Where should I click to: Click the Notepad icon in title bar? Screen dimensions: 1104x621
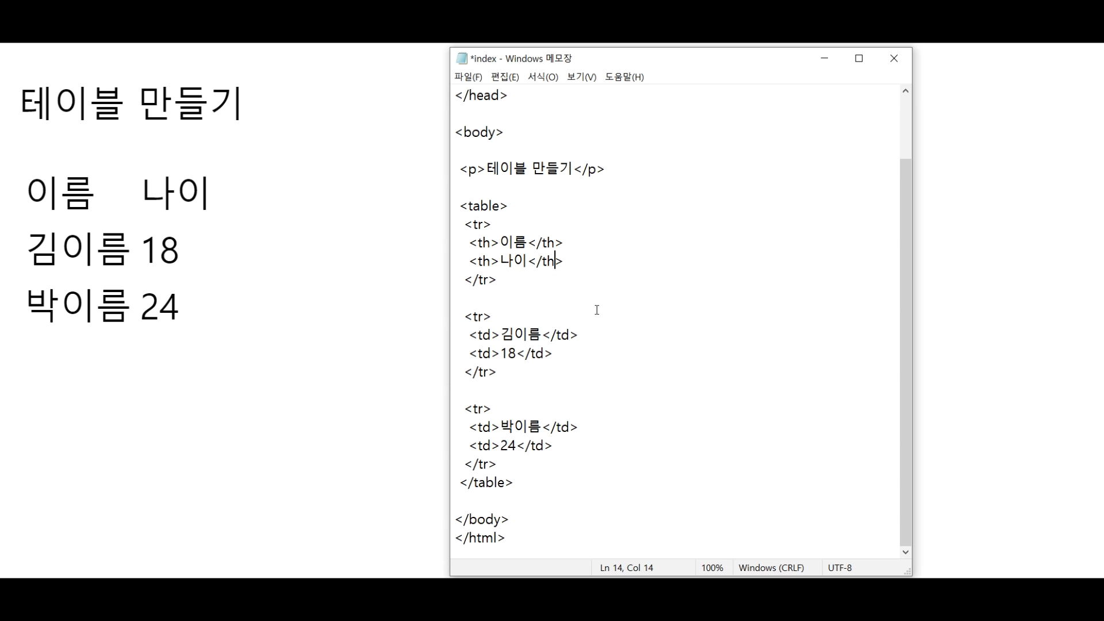(x=461, y=58)
